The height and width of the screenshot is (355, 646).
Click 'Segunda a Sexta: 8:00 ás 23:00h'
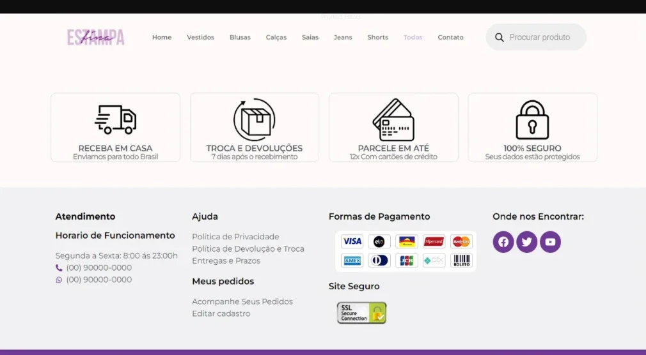click(x=116, y=255)
